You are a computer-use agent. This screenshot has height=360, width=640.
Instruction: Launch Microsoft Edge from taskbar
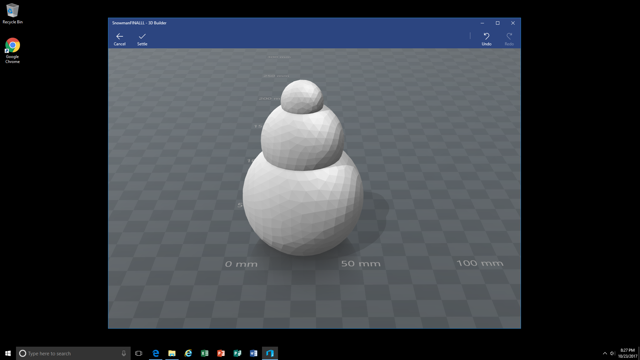[x=156, y=353]
